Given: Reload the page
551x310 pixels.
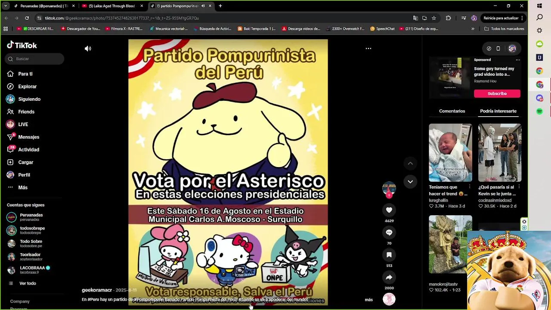Looking at the screenshot, I should [x=27, y=18].
